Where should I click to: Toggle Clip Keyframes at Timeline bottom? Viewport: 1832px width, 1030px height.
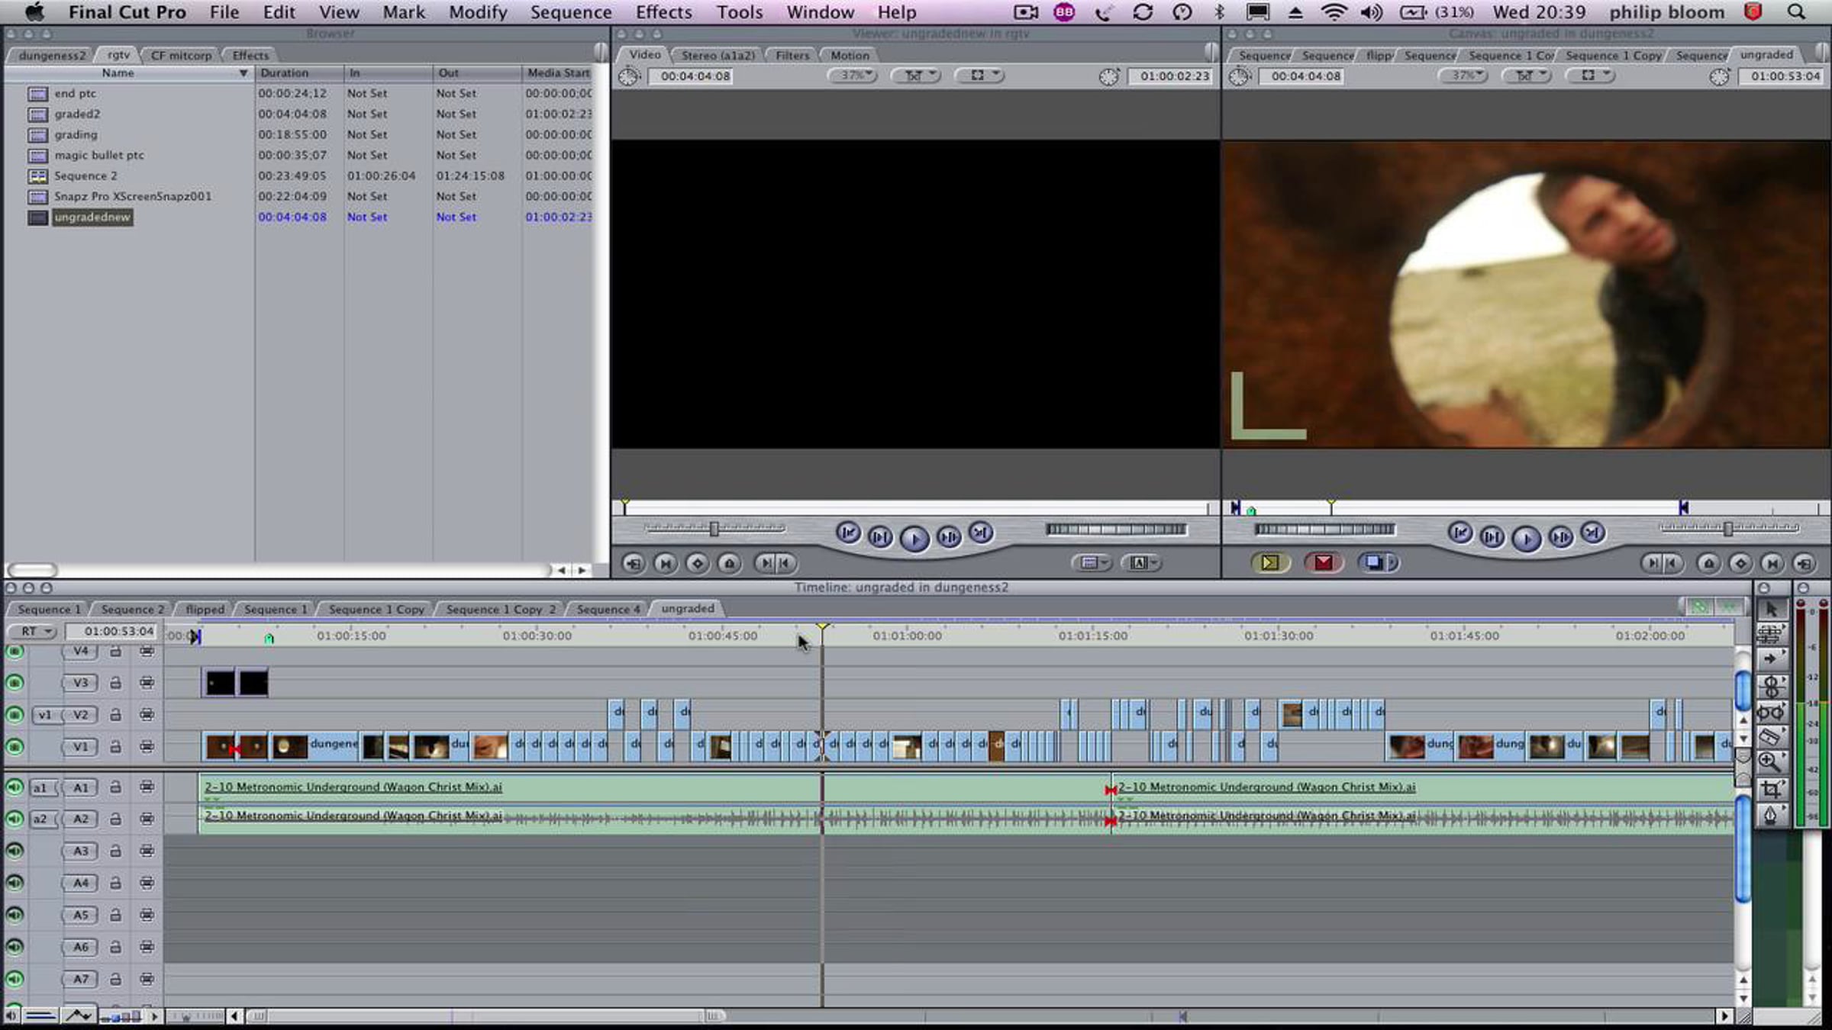[x=40, y=1016]
